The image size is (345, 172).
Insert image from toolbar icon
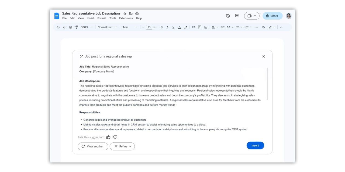[206, 27]
